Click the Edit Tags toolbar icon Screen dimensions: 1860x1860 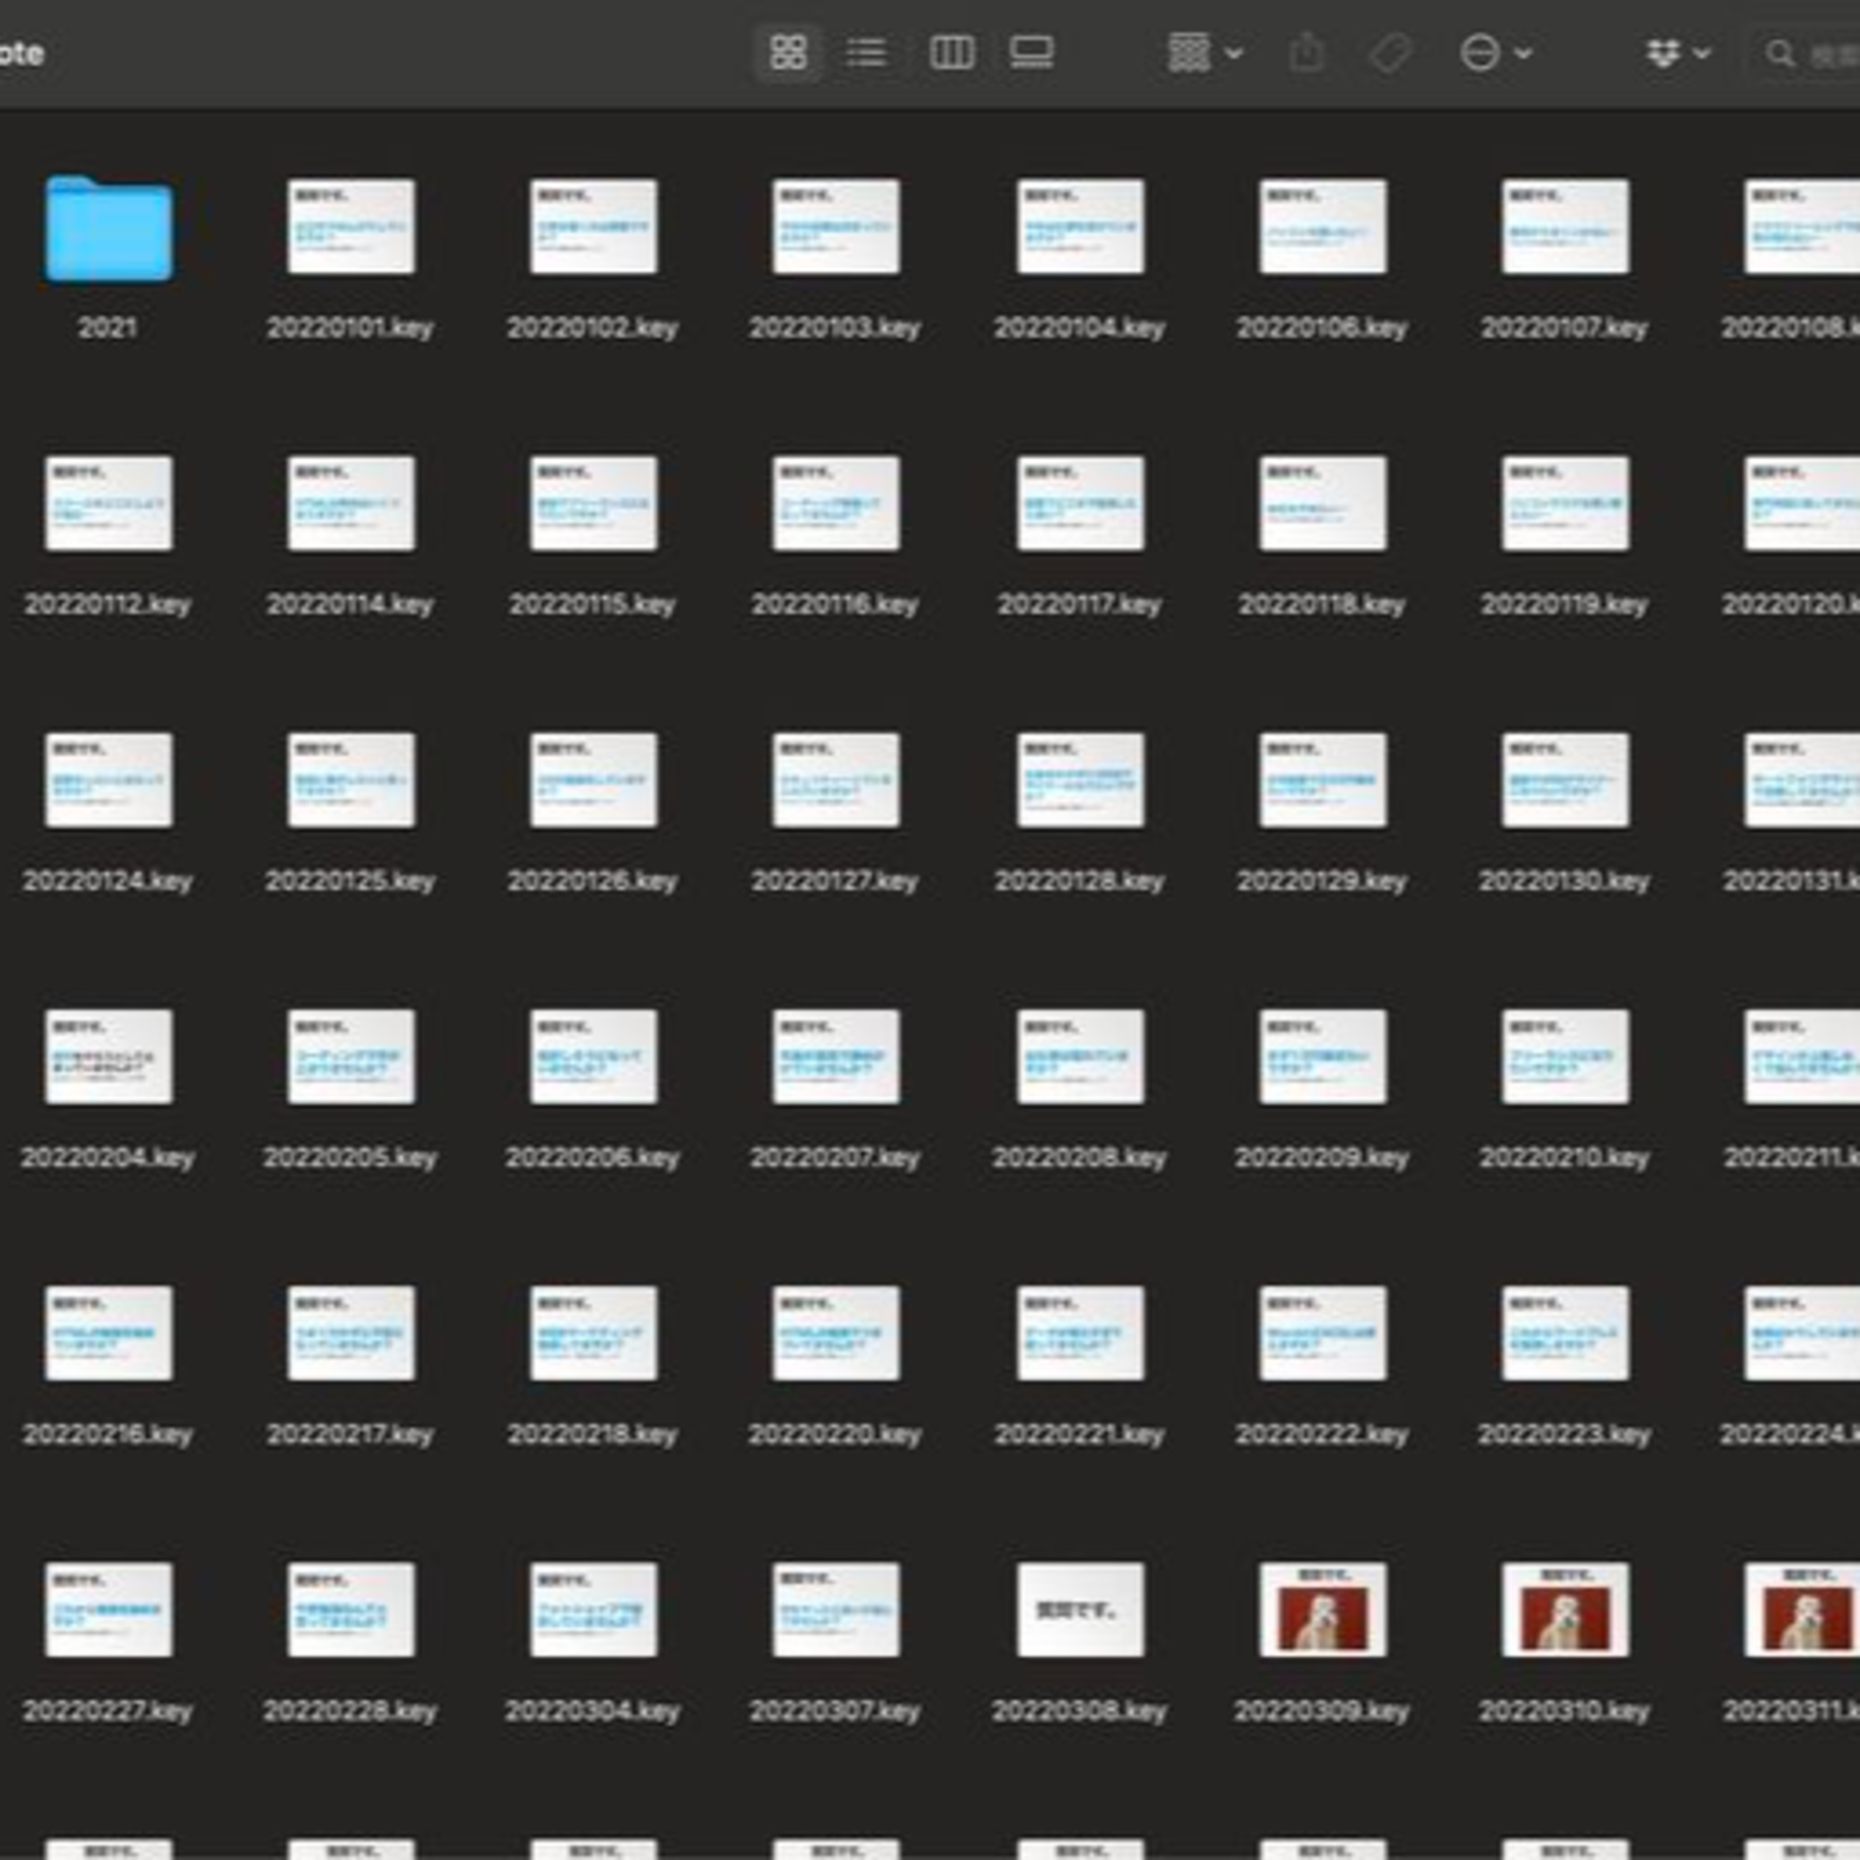1390,53
